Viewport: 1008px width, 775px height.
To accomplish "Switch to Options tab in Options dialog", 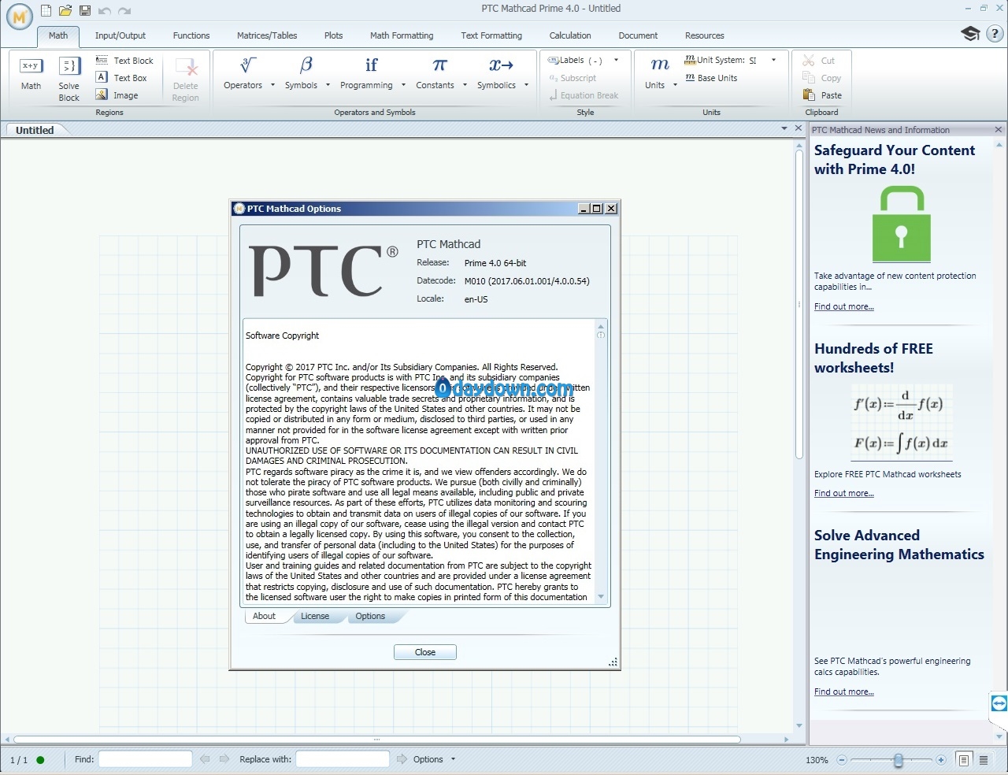I will click(370, 617).
